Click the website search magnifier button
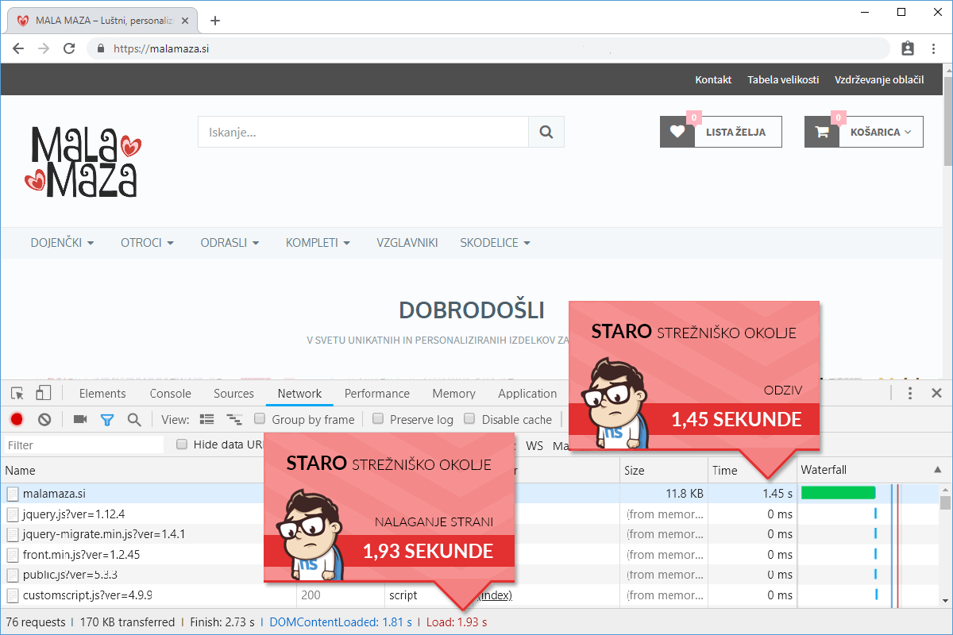This screenshot has height=635, width=953. (x=546, y=132)
